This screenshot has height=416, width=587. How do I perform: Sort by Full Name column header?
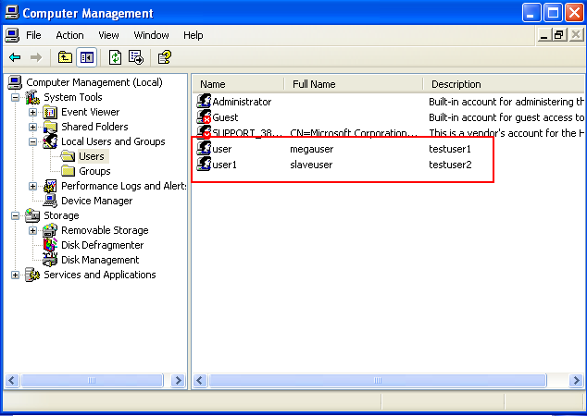[x=354, y=84]
